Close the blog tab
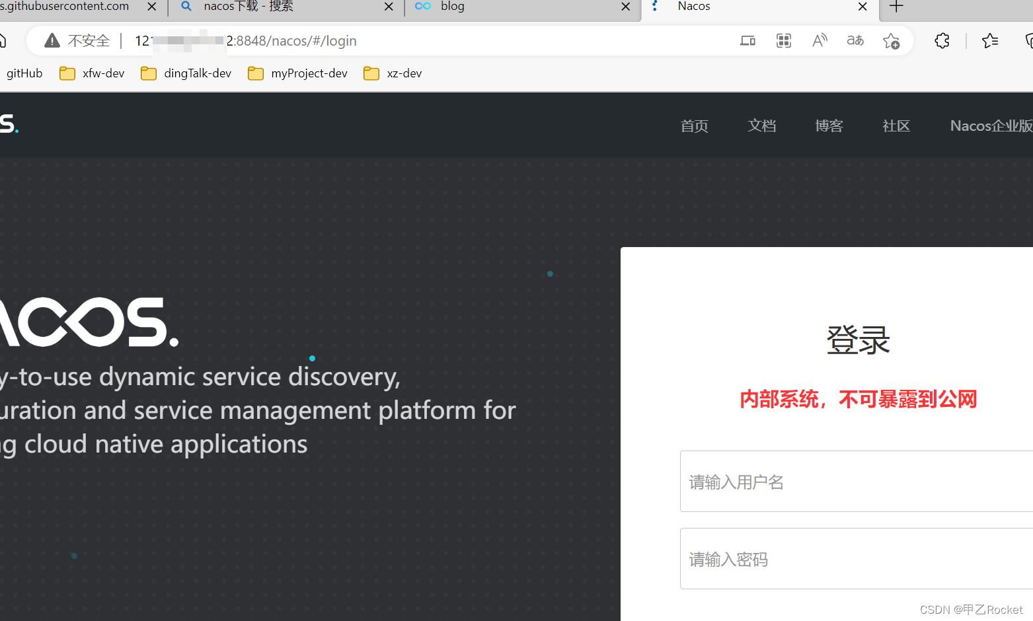Screen dimensions: 1033x621 tap(625, 7)
